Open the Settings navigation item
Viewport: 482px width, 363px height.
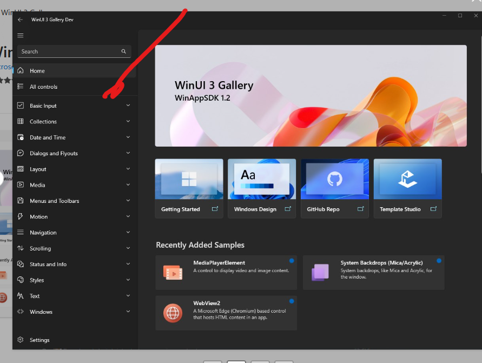75,340
